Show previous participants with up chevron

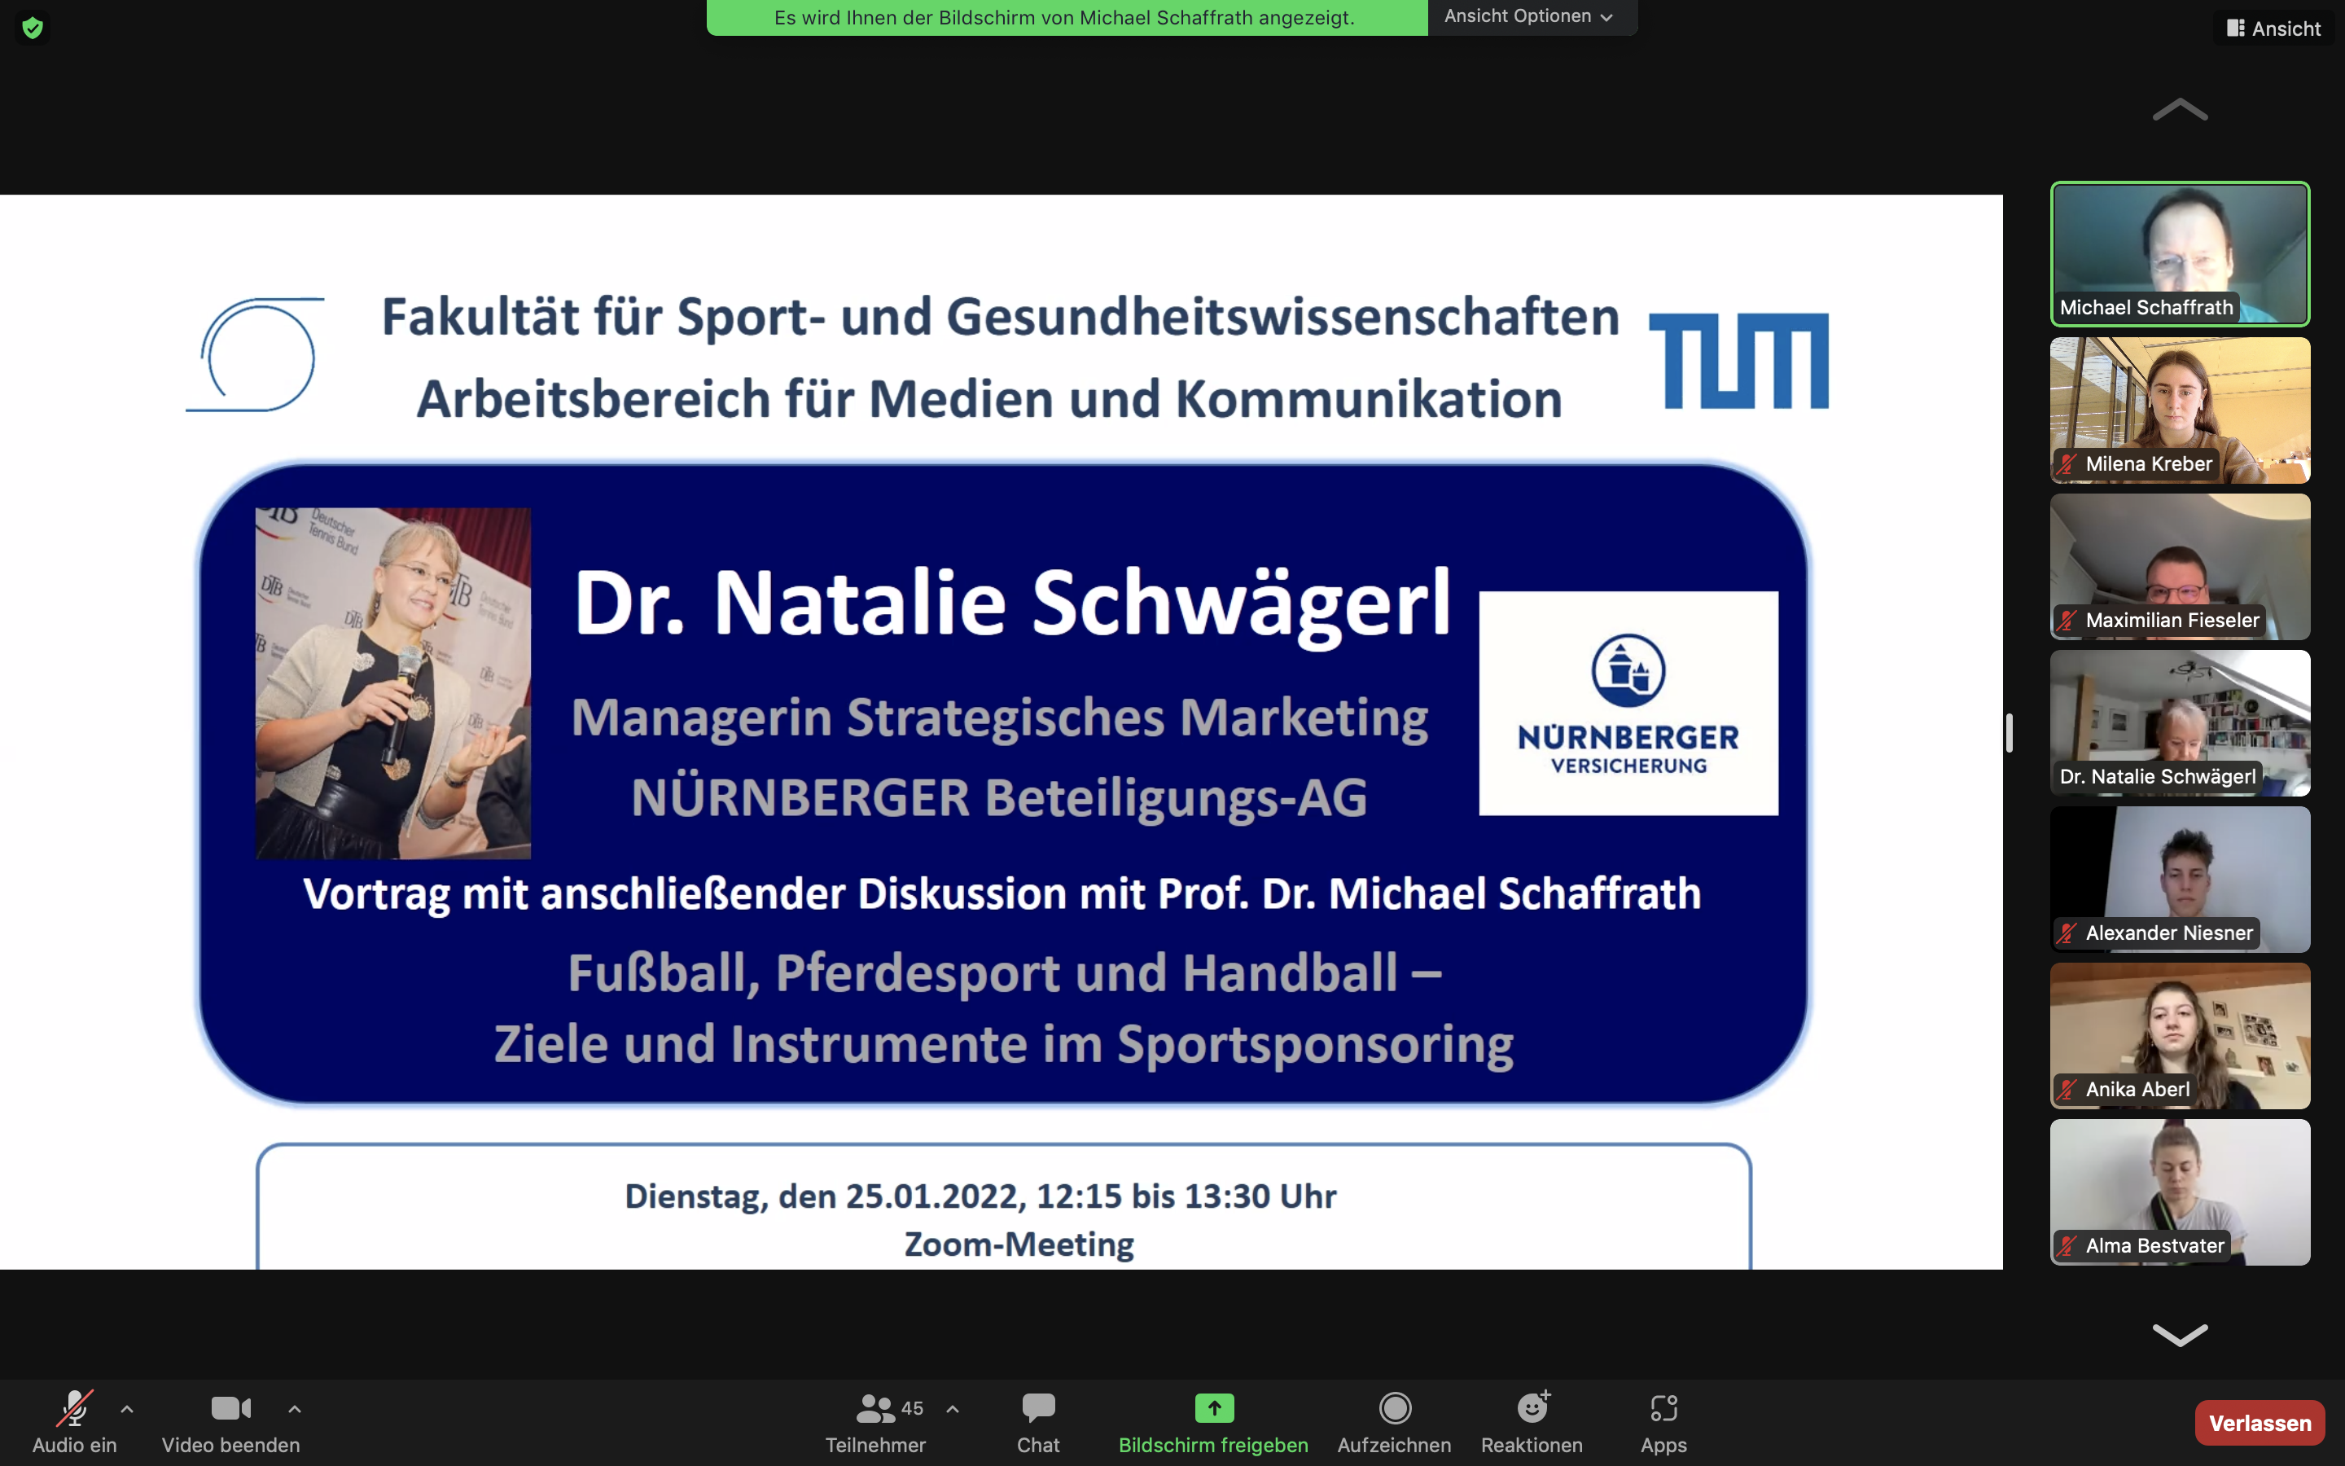click(x=2181, y=110)
